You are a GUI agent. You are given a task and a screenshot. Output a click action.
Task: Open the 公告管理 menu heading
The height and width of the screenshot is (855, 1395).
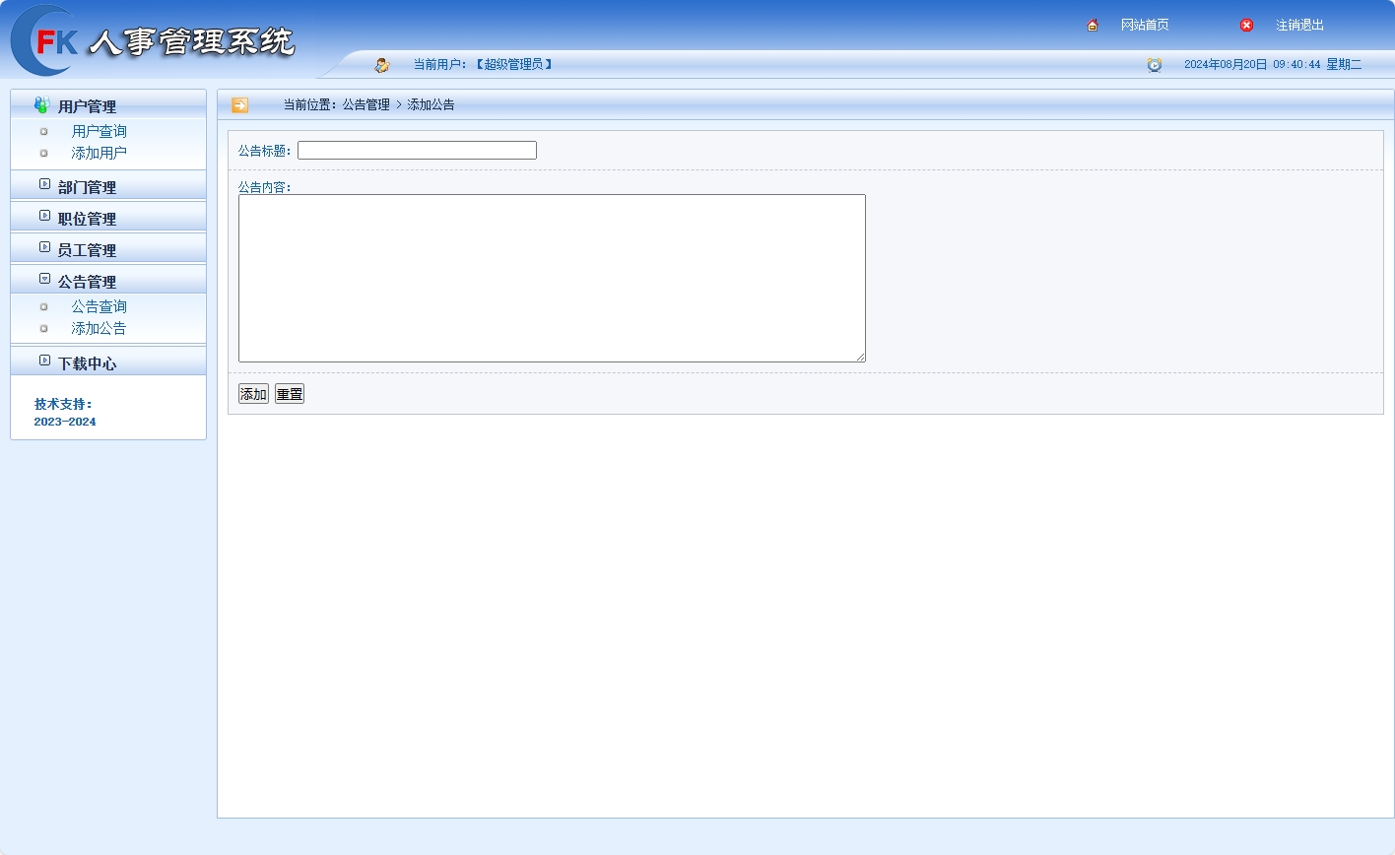click(87, 282)
